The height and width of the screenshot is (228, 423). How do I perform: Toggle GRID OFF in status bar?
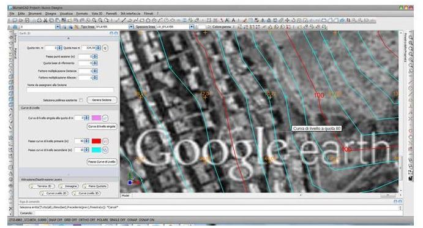pos(70,220)
